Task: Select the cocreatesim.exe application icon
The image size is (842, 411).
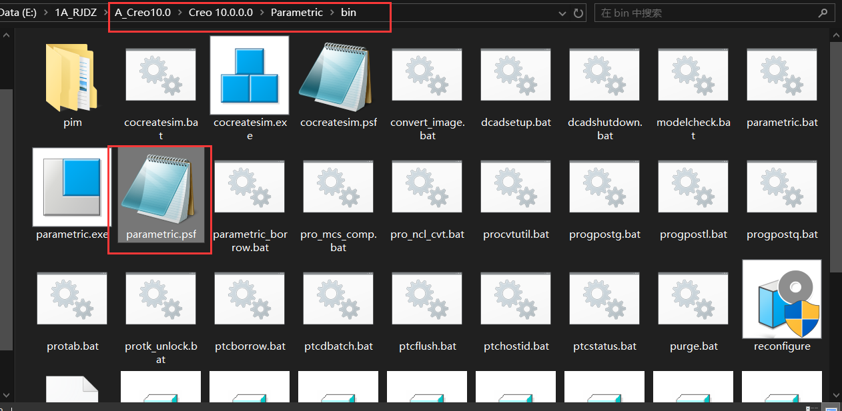Action: point(250,75)
